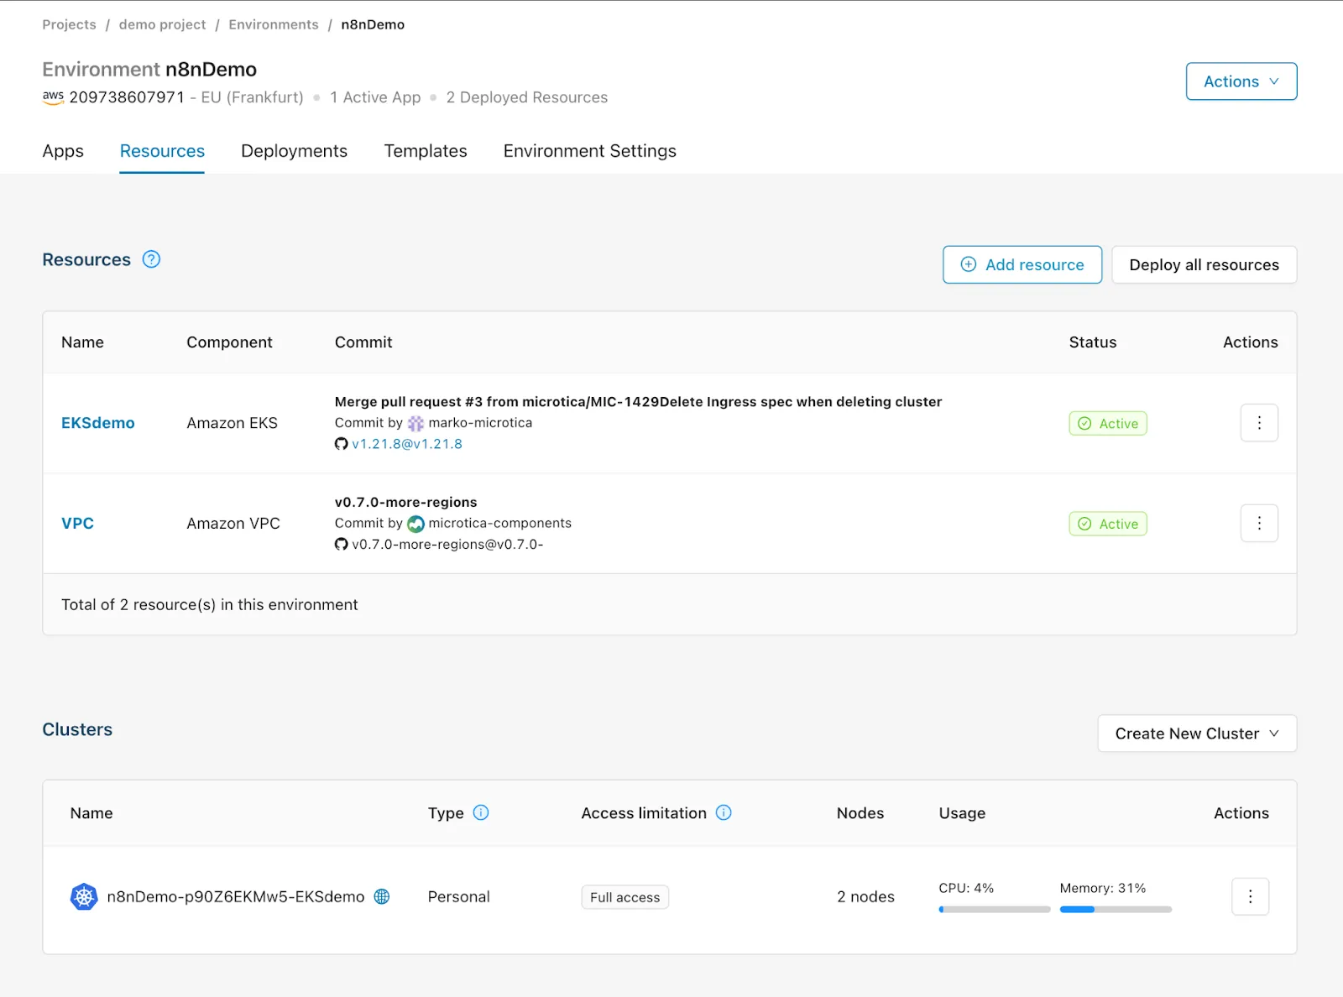Open the Deployments tab

(x=294, y=151)
